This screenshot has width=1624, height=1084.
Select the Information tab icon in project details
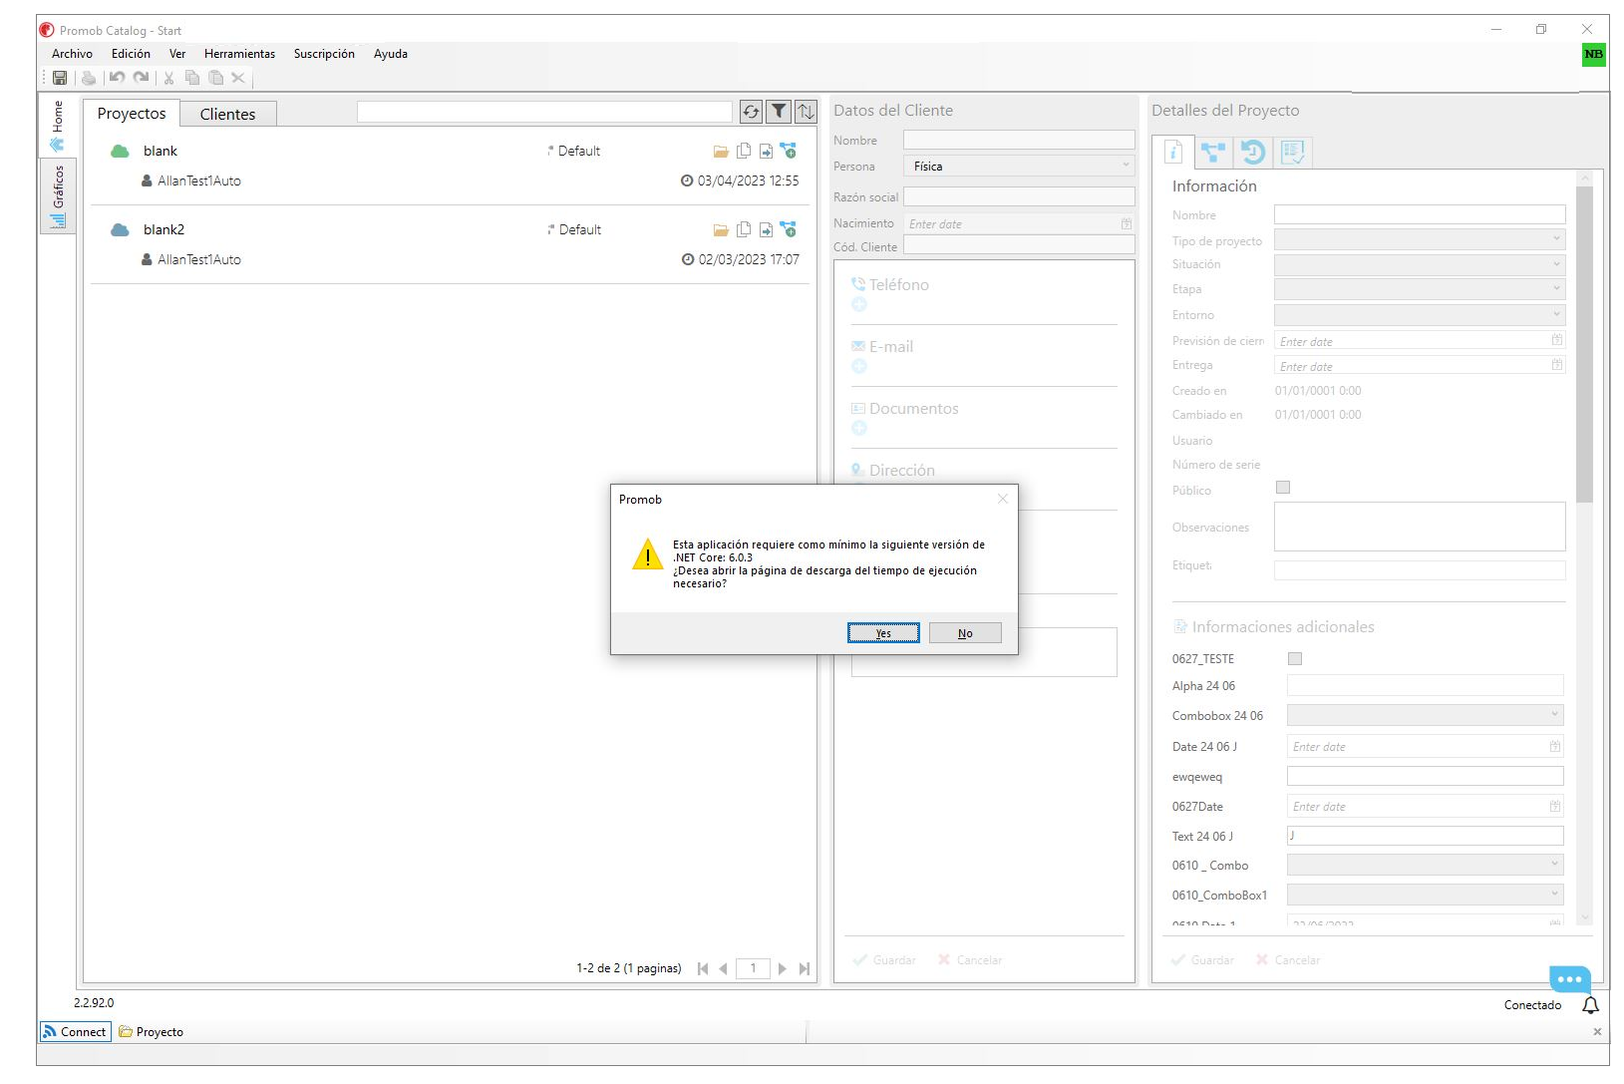(x=1173, y=152)
